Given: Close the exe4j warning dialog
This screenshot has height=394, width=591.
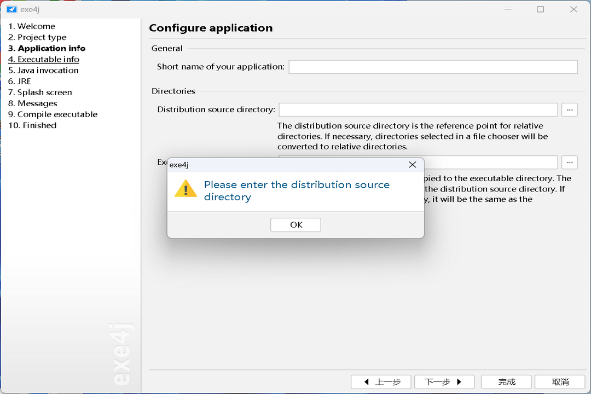Looking at the screenshot, I should 413,165.
